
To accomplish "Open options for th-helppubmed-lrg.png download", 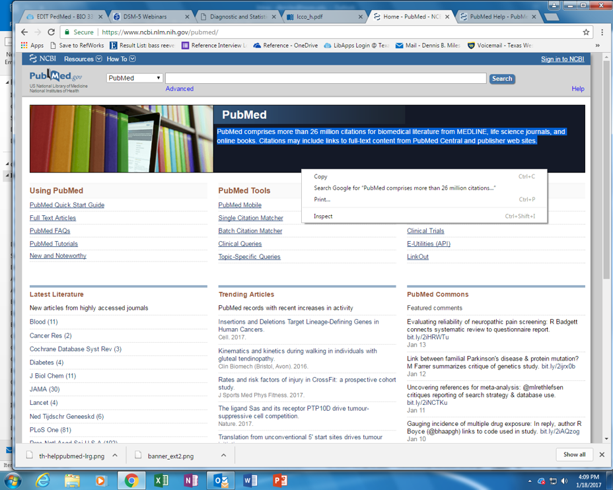I will (115, 455).
